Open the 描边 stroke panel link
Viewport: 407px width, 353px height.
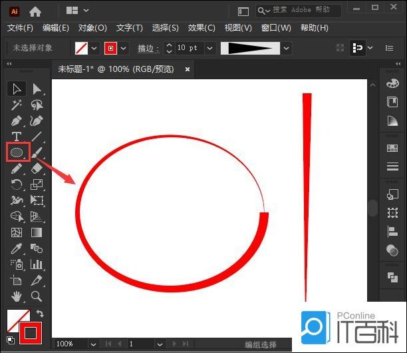pos(148,49)
